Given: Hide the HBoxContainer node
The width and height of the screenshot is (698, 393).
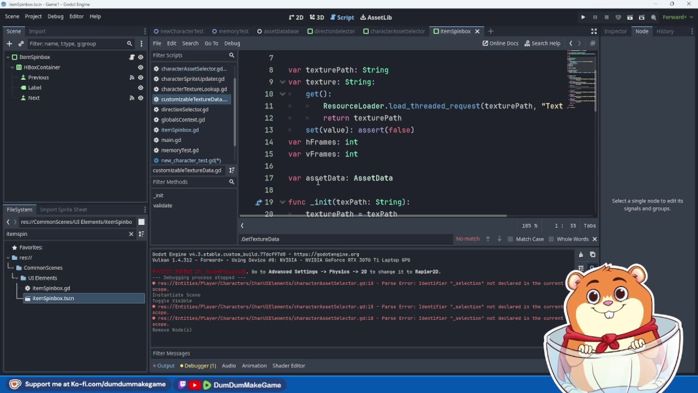Looking at the screenshot, I should click(141, 68).
